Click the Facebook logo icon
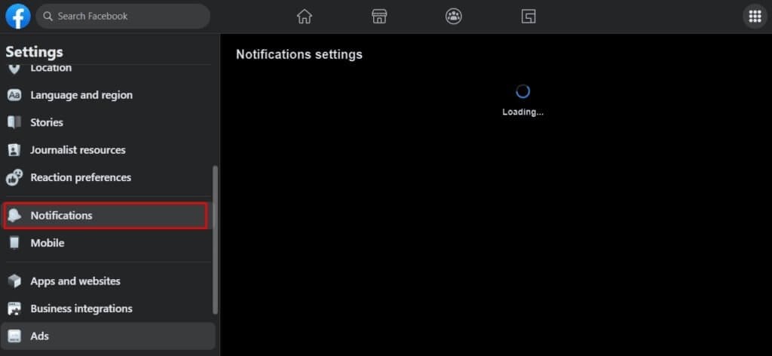 click(x=18, y=17)
